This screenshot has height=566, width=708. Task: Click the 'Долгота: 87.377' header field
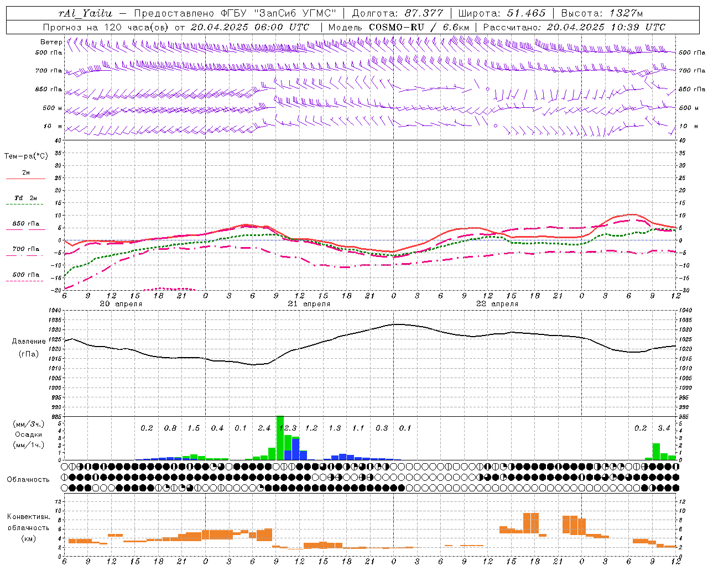(x=397, y=13)
